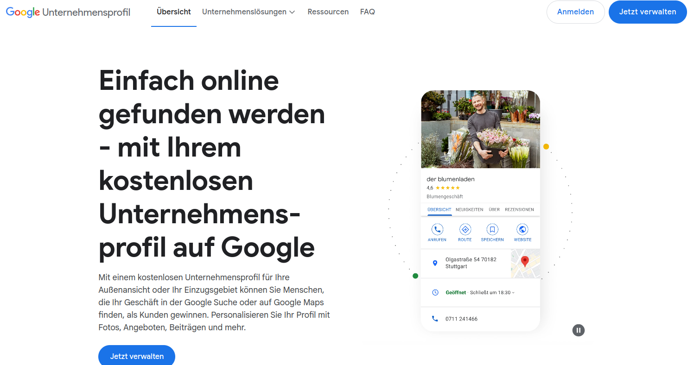Viewport: 694px width, 365px height.
Task: Click the Google Unternehmensprofil logo
Action: pyautogui.click(x=68, y=12)
